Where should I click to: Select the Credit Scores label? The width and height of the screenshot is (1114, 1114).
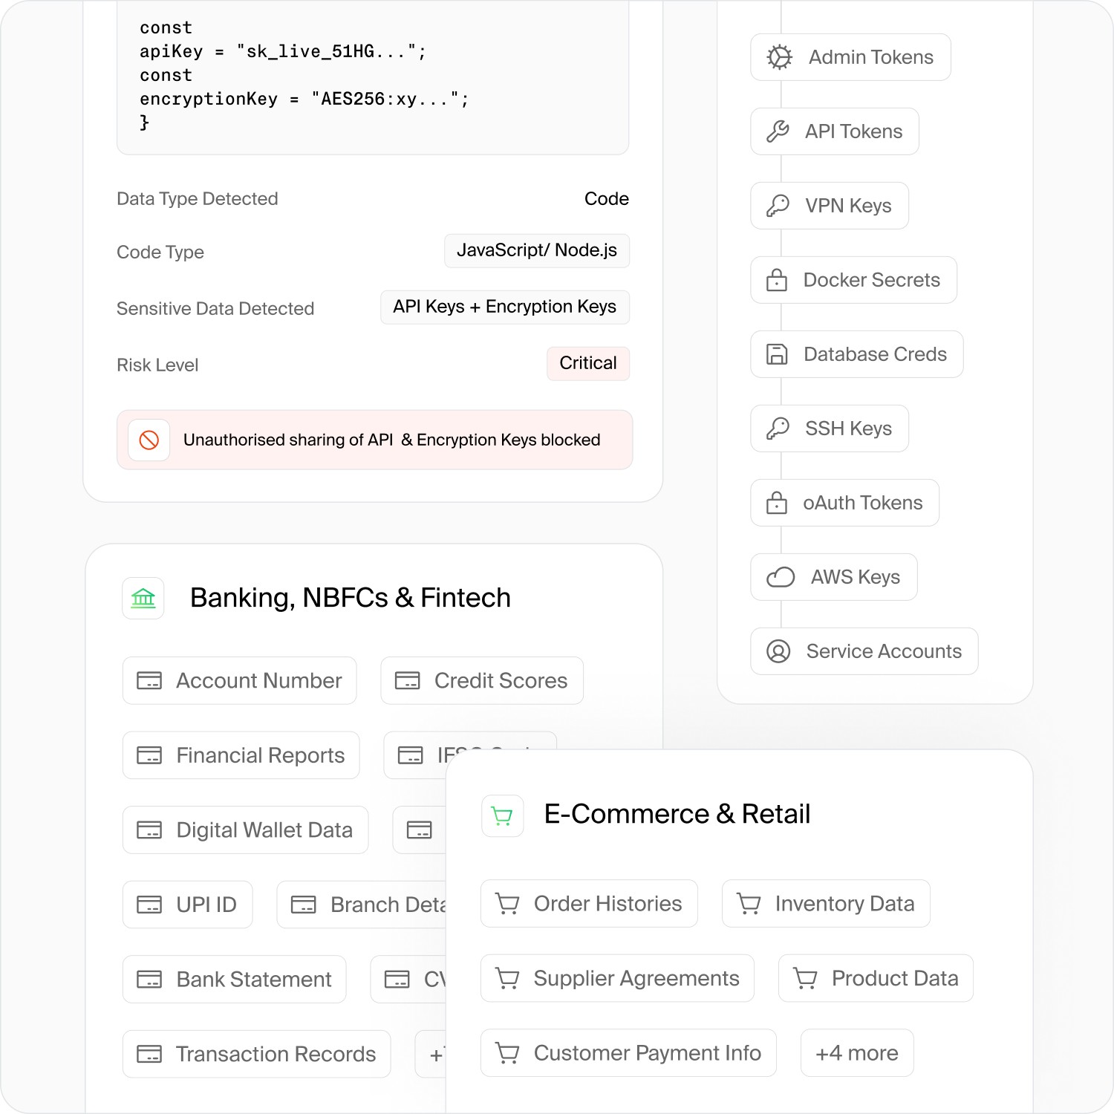[x=501, y=680]
